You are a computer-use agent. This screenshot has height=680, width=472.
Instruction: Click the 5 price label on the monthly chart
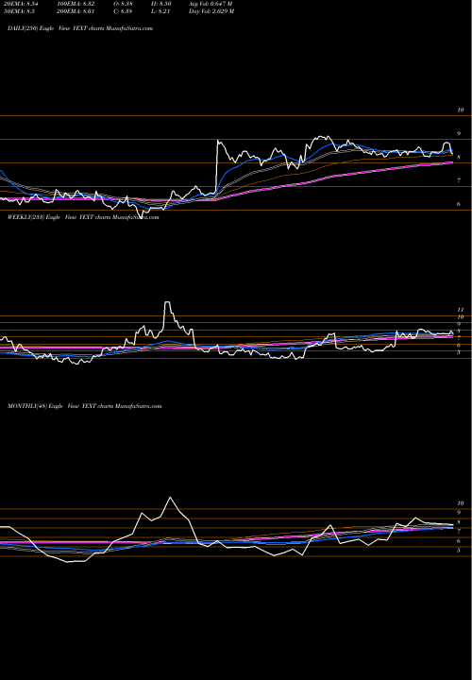(459, 551)
